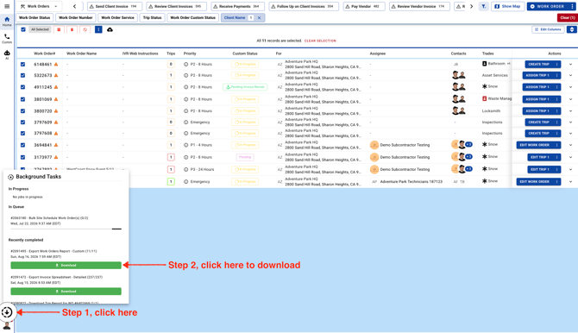
Task: Open the background tasks download icon
Action: tap(7, 312)
